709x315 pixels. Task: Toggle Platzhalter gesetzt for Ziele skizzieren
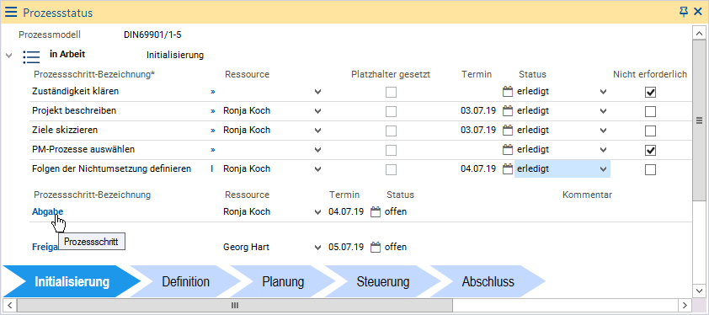click(391, 131)
